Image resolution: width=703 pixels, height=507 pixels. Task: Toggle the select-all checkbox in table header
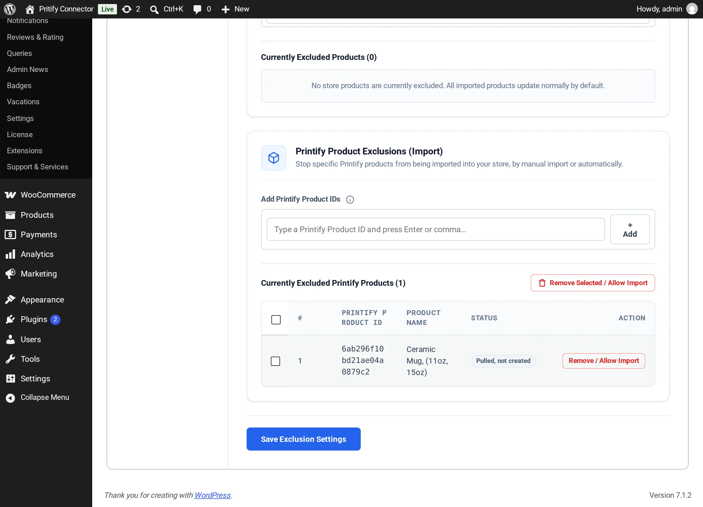point(276,319)
